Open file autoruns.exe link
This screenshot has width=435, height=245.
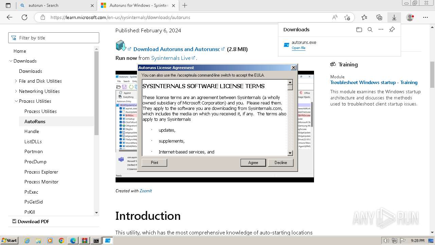point(298,48)
